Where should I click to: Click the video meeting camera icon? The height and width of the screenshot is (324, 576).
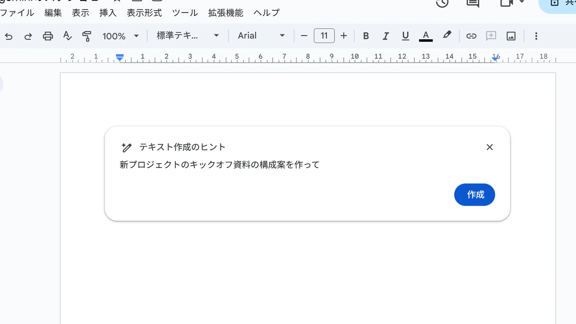(507, 3)
